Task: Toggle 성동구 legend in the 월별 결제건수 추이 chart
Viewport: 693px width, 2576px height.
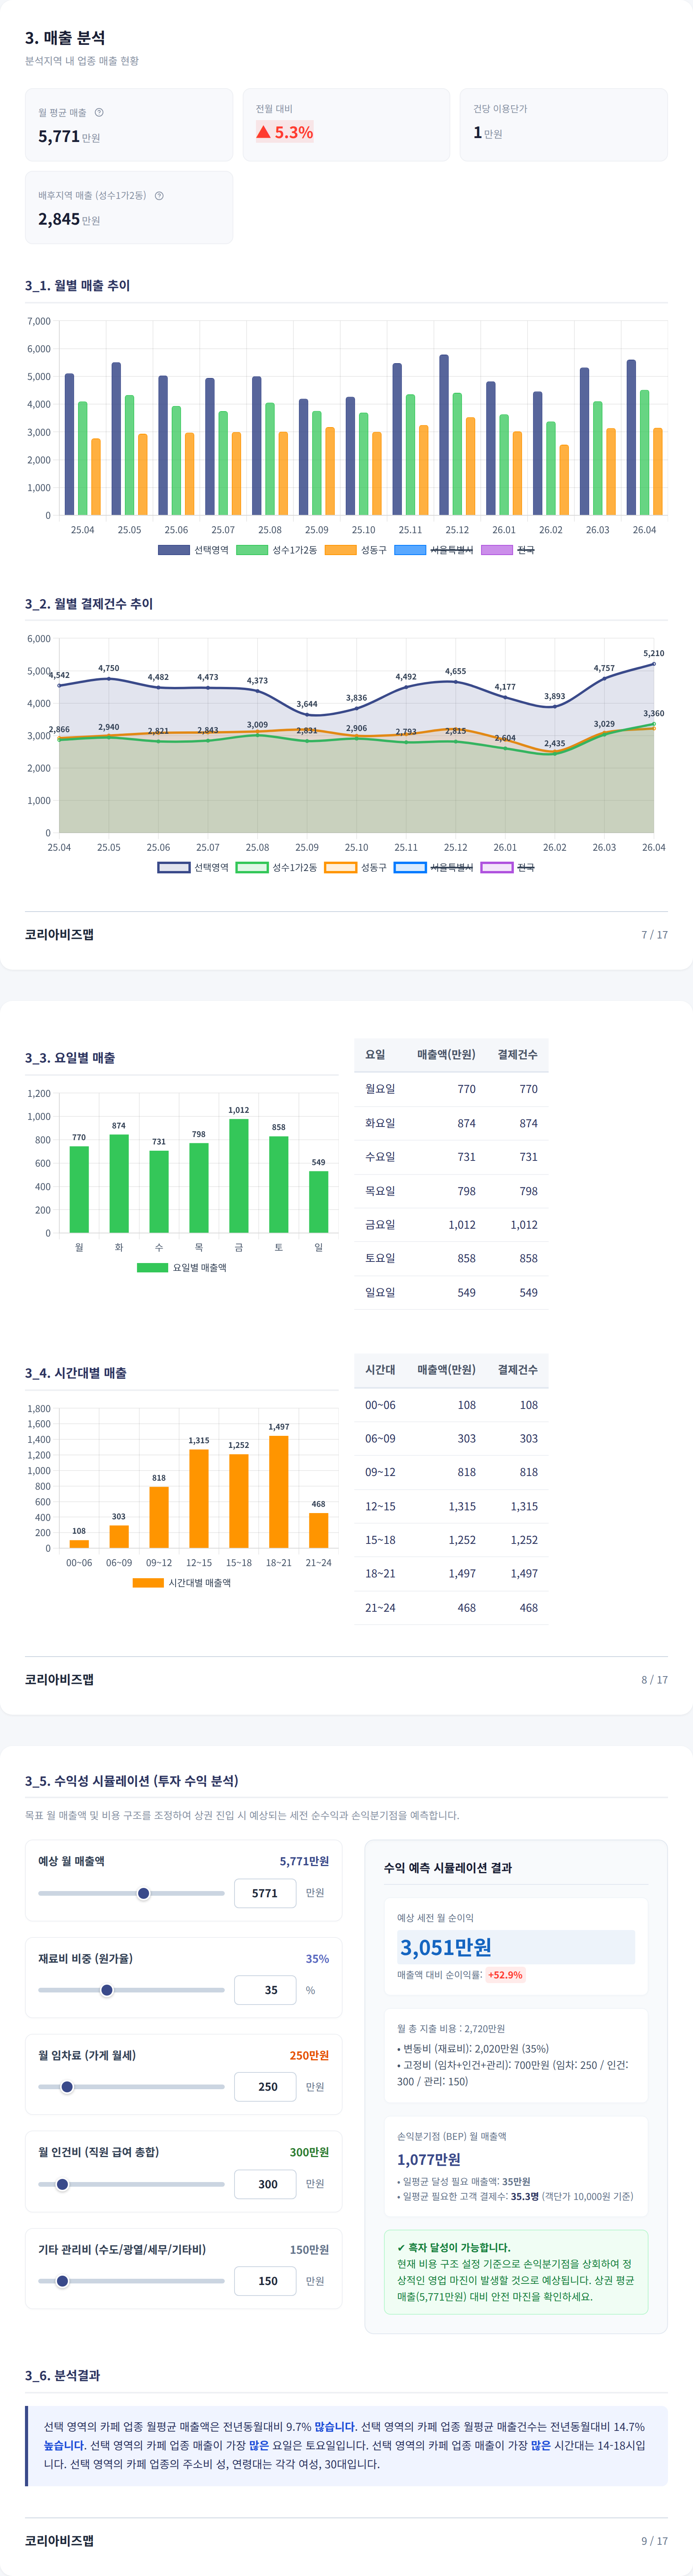Action: (x=355, y=867)
